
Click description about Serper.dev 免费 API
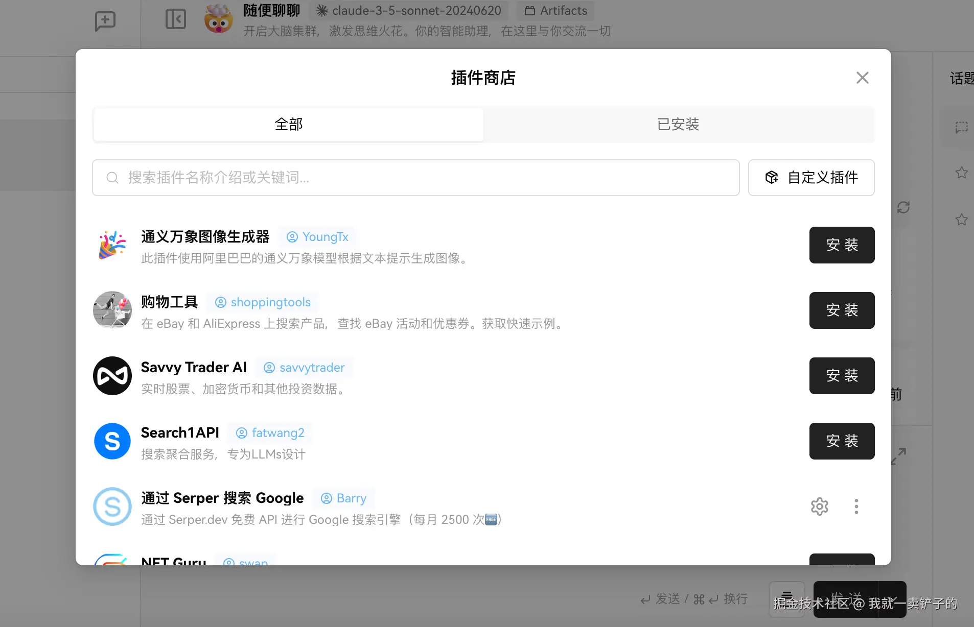click(x=321, y=520)
